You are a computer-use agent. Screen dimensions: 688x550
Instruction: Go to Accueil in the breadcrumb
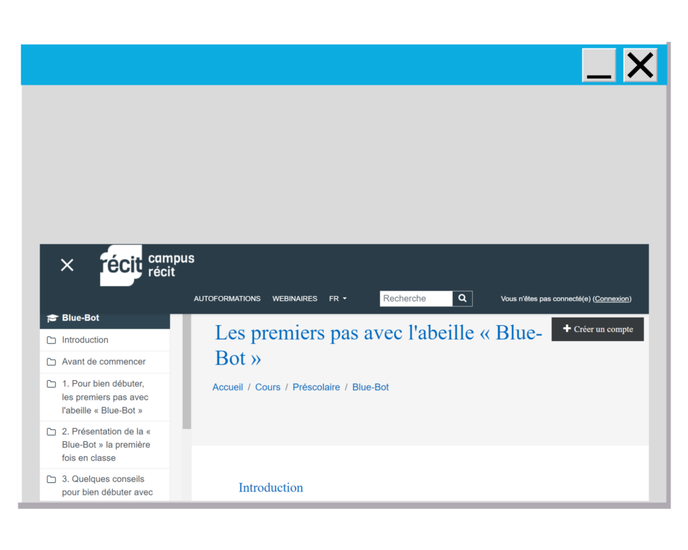[228, 387]
